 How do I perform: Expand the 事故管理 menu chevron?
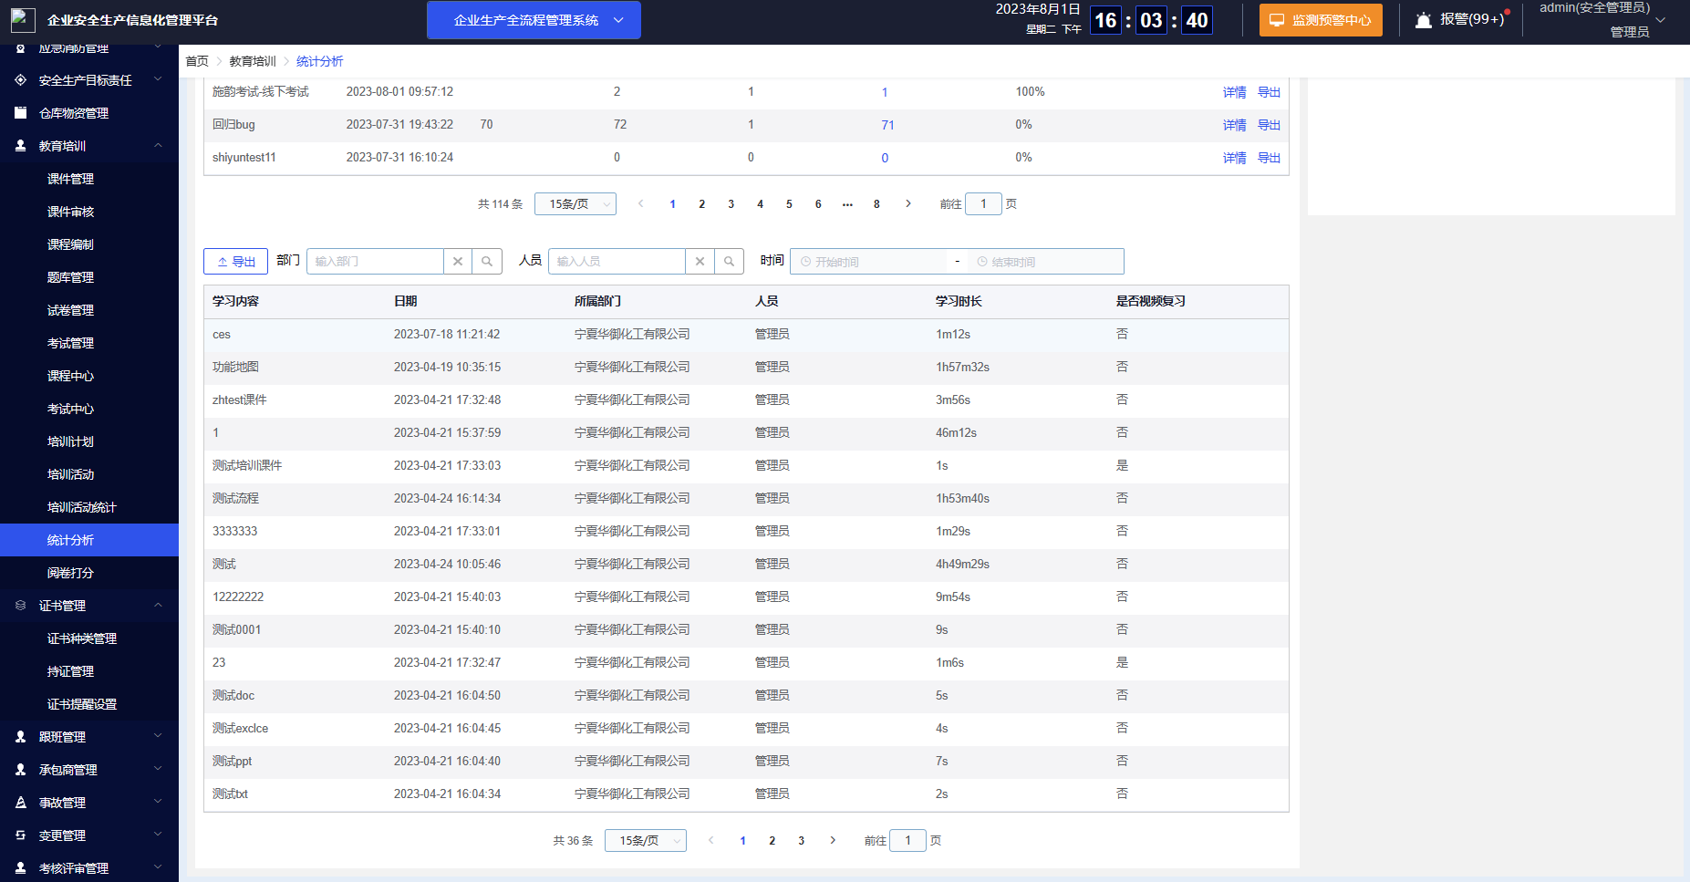tap(158, 803)
